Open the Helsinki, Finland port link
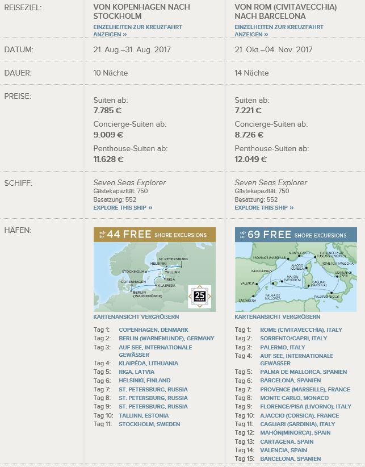Screen dimensions: 365x467 point(146,381)
